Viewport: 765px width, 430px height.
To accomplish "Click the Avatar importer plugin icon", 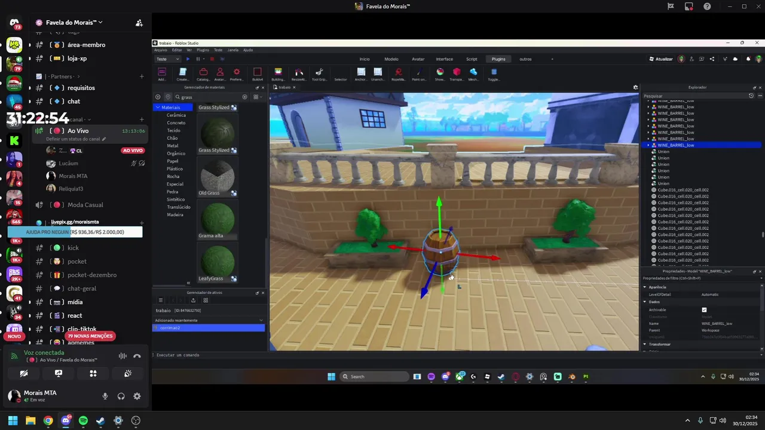I will click(x=220, y=72).
